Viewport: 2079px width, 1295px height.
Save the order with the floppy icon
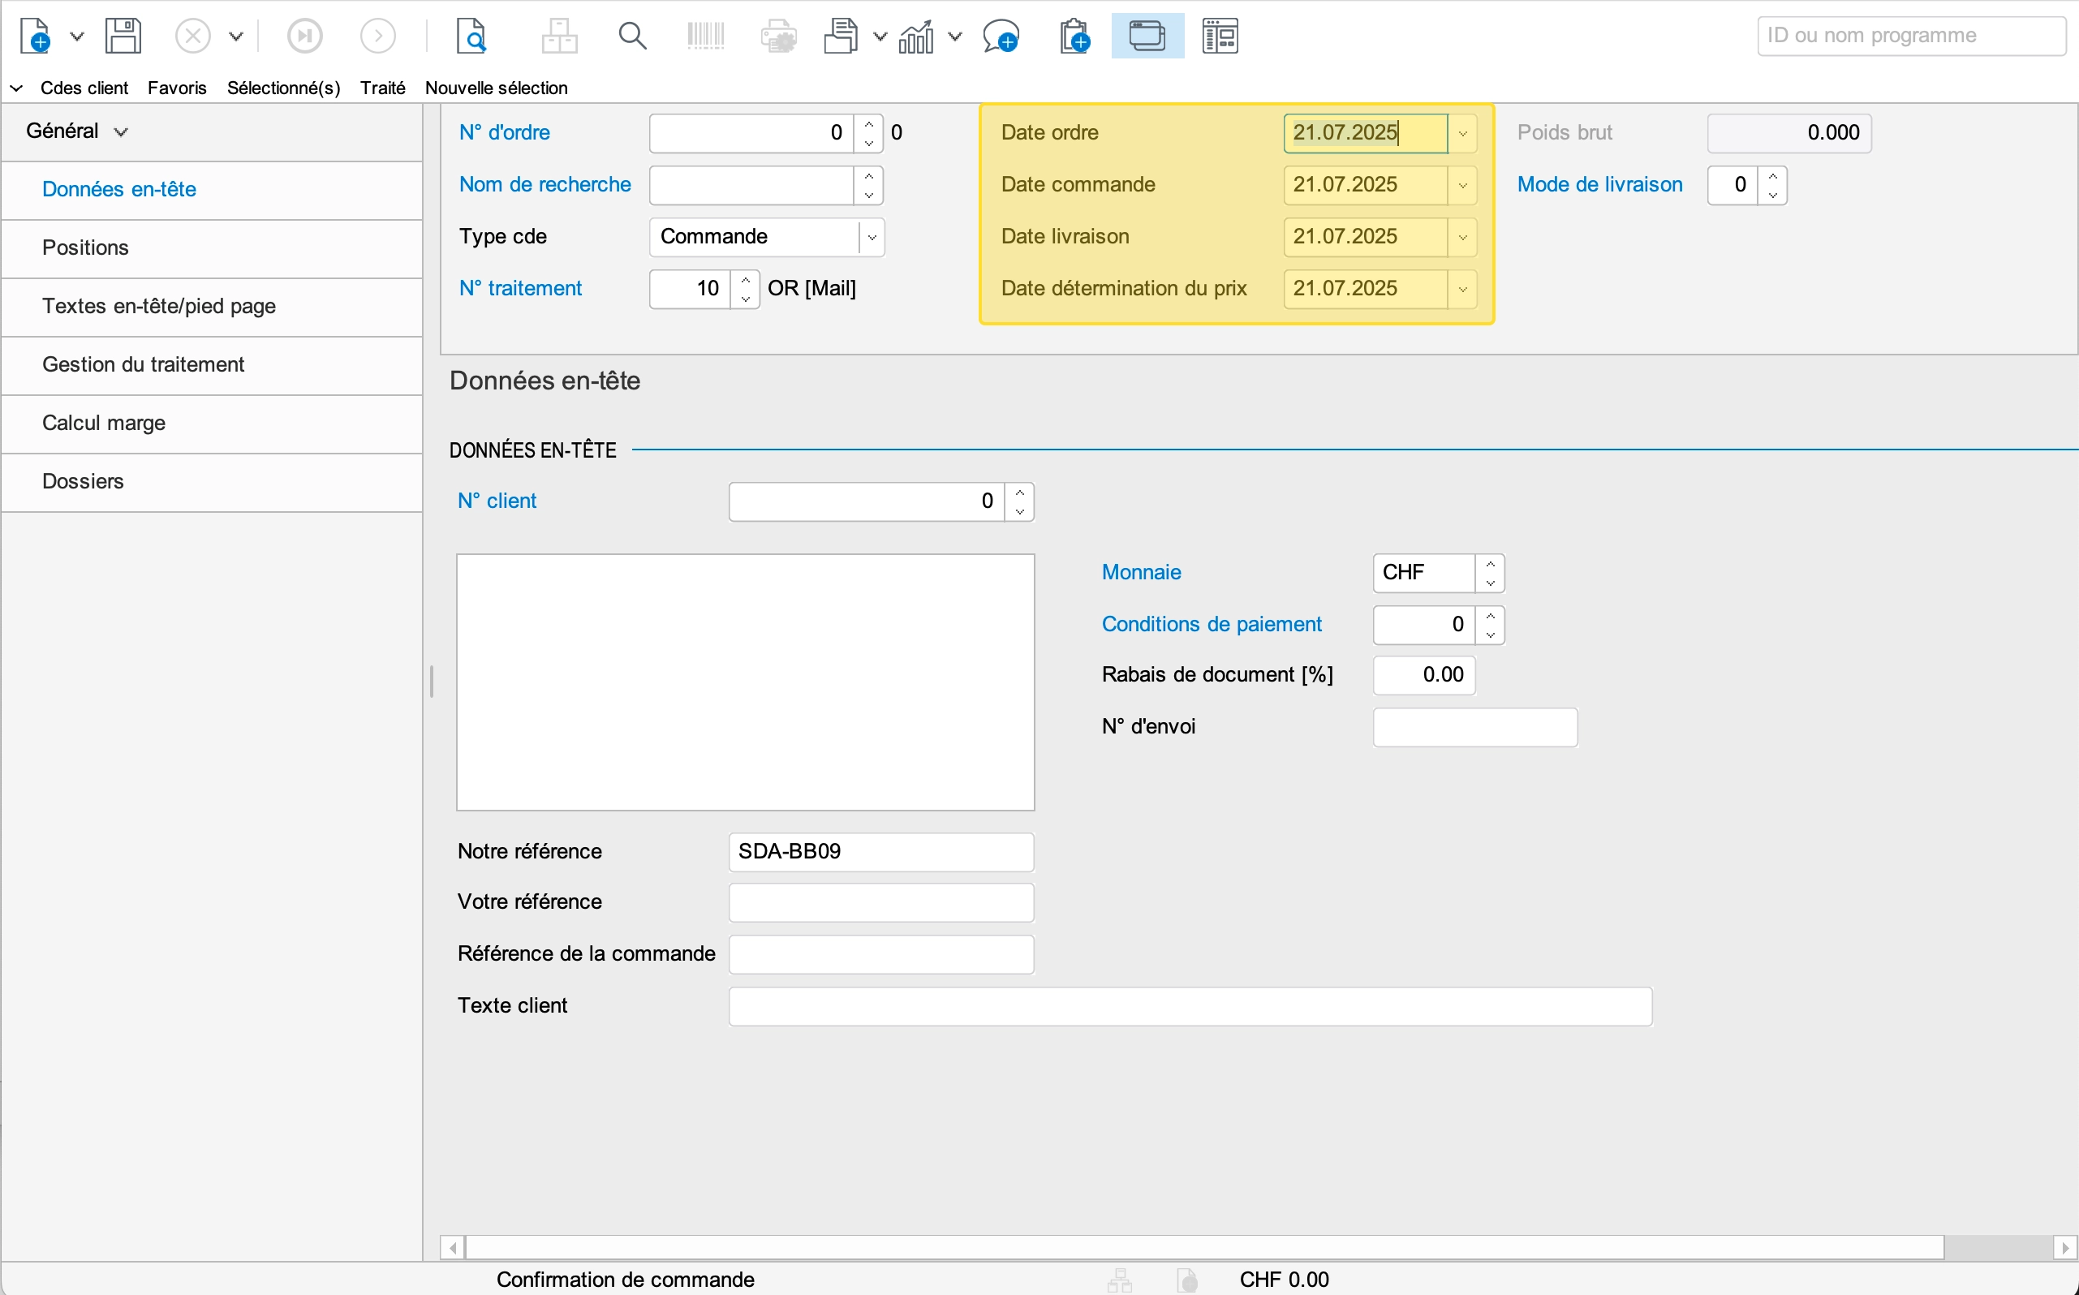click(123, 36)
